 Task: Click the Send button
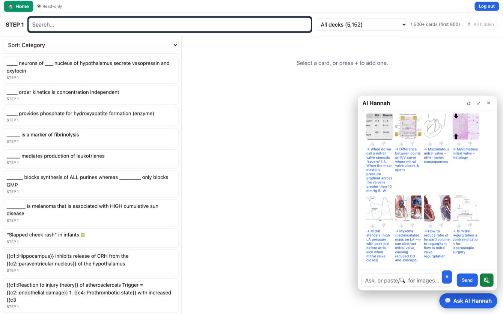467,280
